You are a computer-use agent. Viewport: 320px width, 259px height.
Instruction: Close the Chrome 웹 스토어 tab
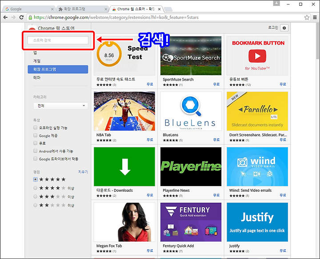click(x=160, y=9)
